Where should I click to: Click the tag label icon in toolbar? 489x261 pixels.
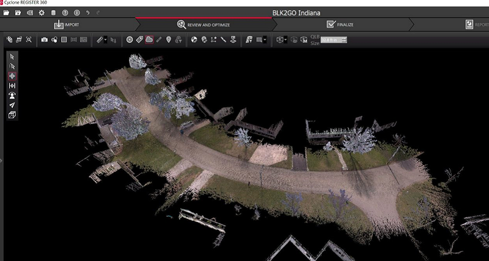(x=139, y=40)
